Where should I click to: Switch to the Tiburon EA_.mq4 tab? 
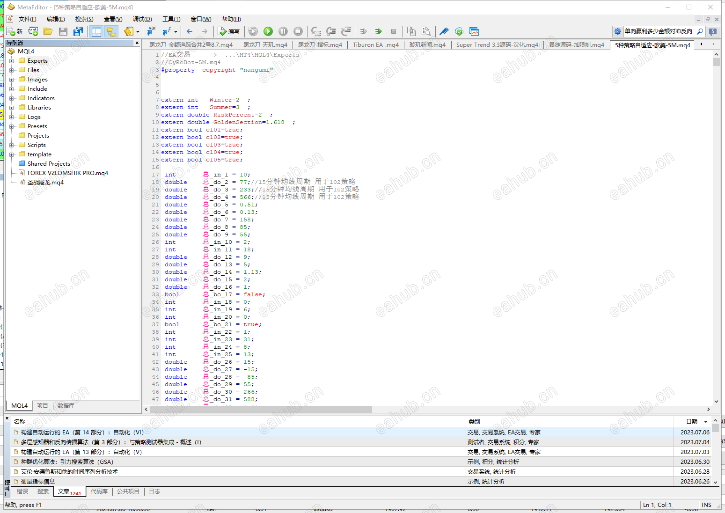[x=375, y=45]
